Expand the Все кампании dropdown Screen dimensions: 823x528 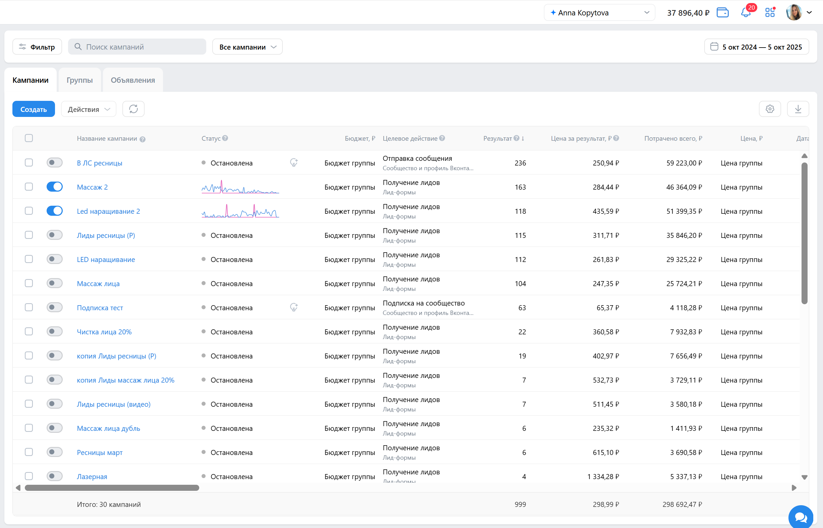(x=248, y=47)
